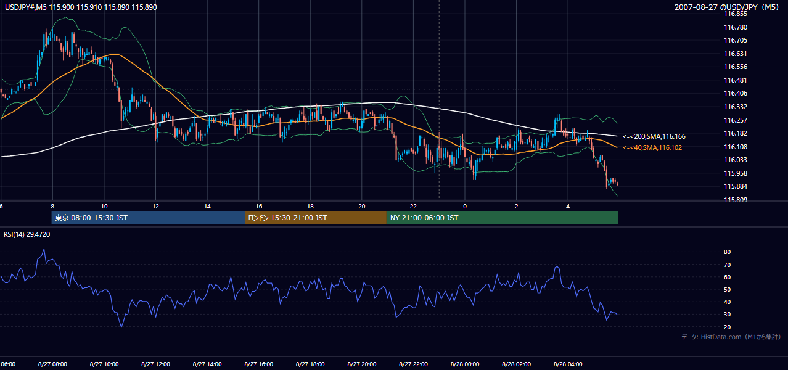Click hour label 4 on price chart time axis
This screenshot has width=788, height=370.
(568, 206)
